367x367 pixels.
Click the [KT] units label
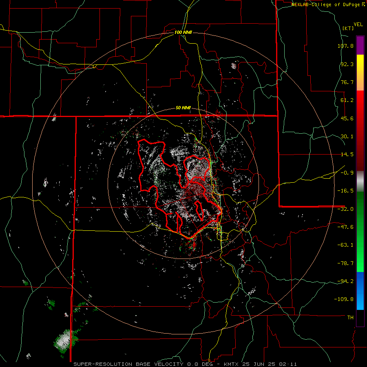pyautogui.click(x=348, y=28)
